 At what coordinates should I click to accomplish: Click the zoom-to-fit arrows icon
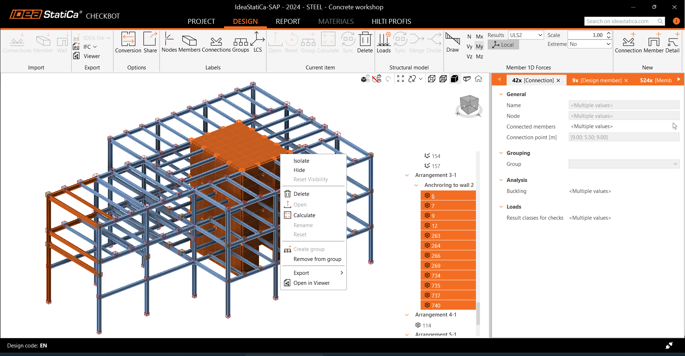pyautogui.click(x=401, y=79)
